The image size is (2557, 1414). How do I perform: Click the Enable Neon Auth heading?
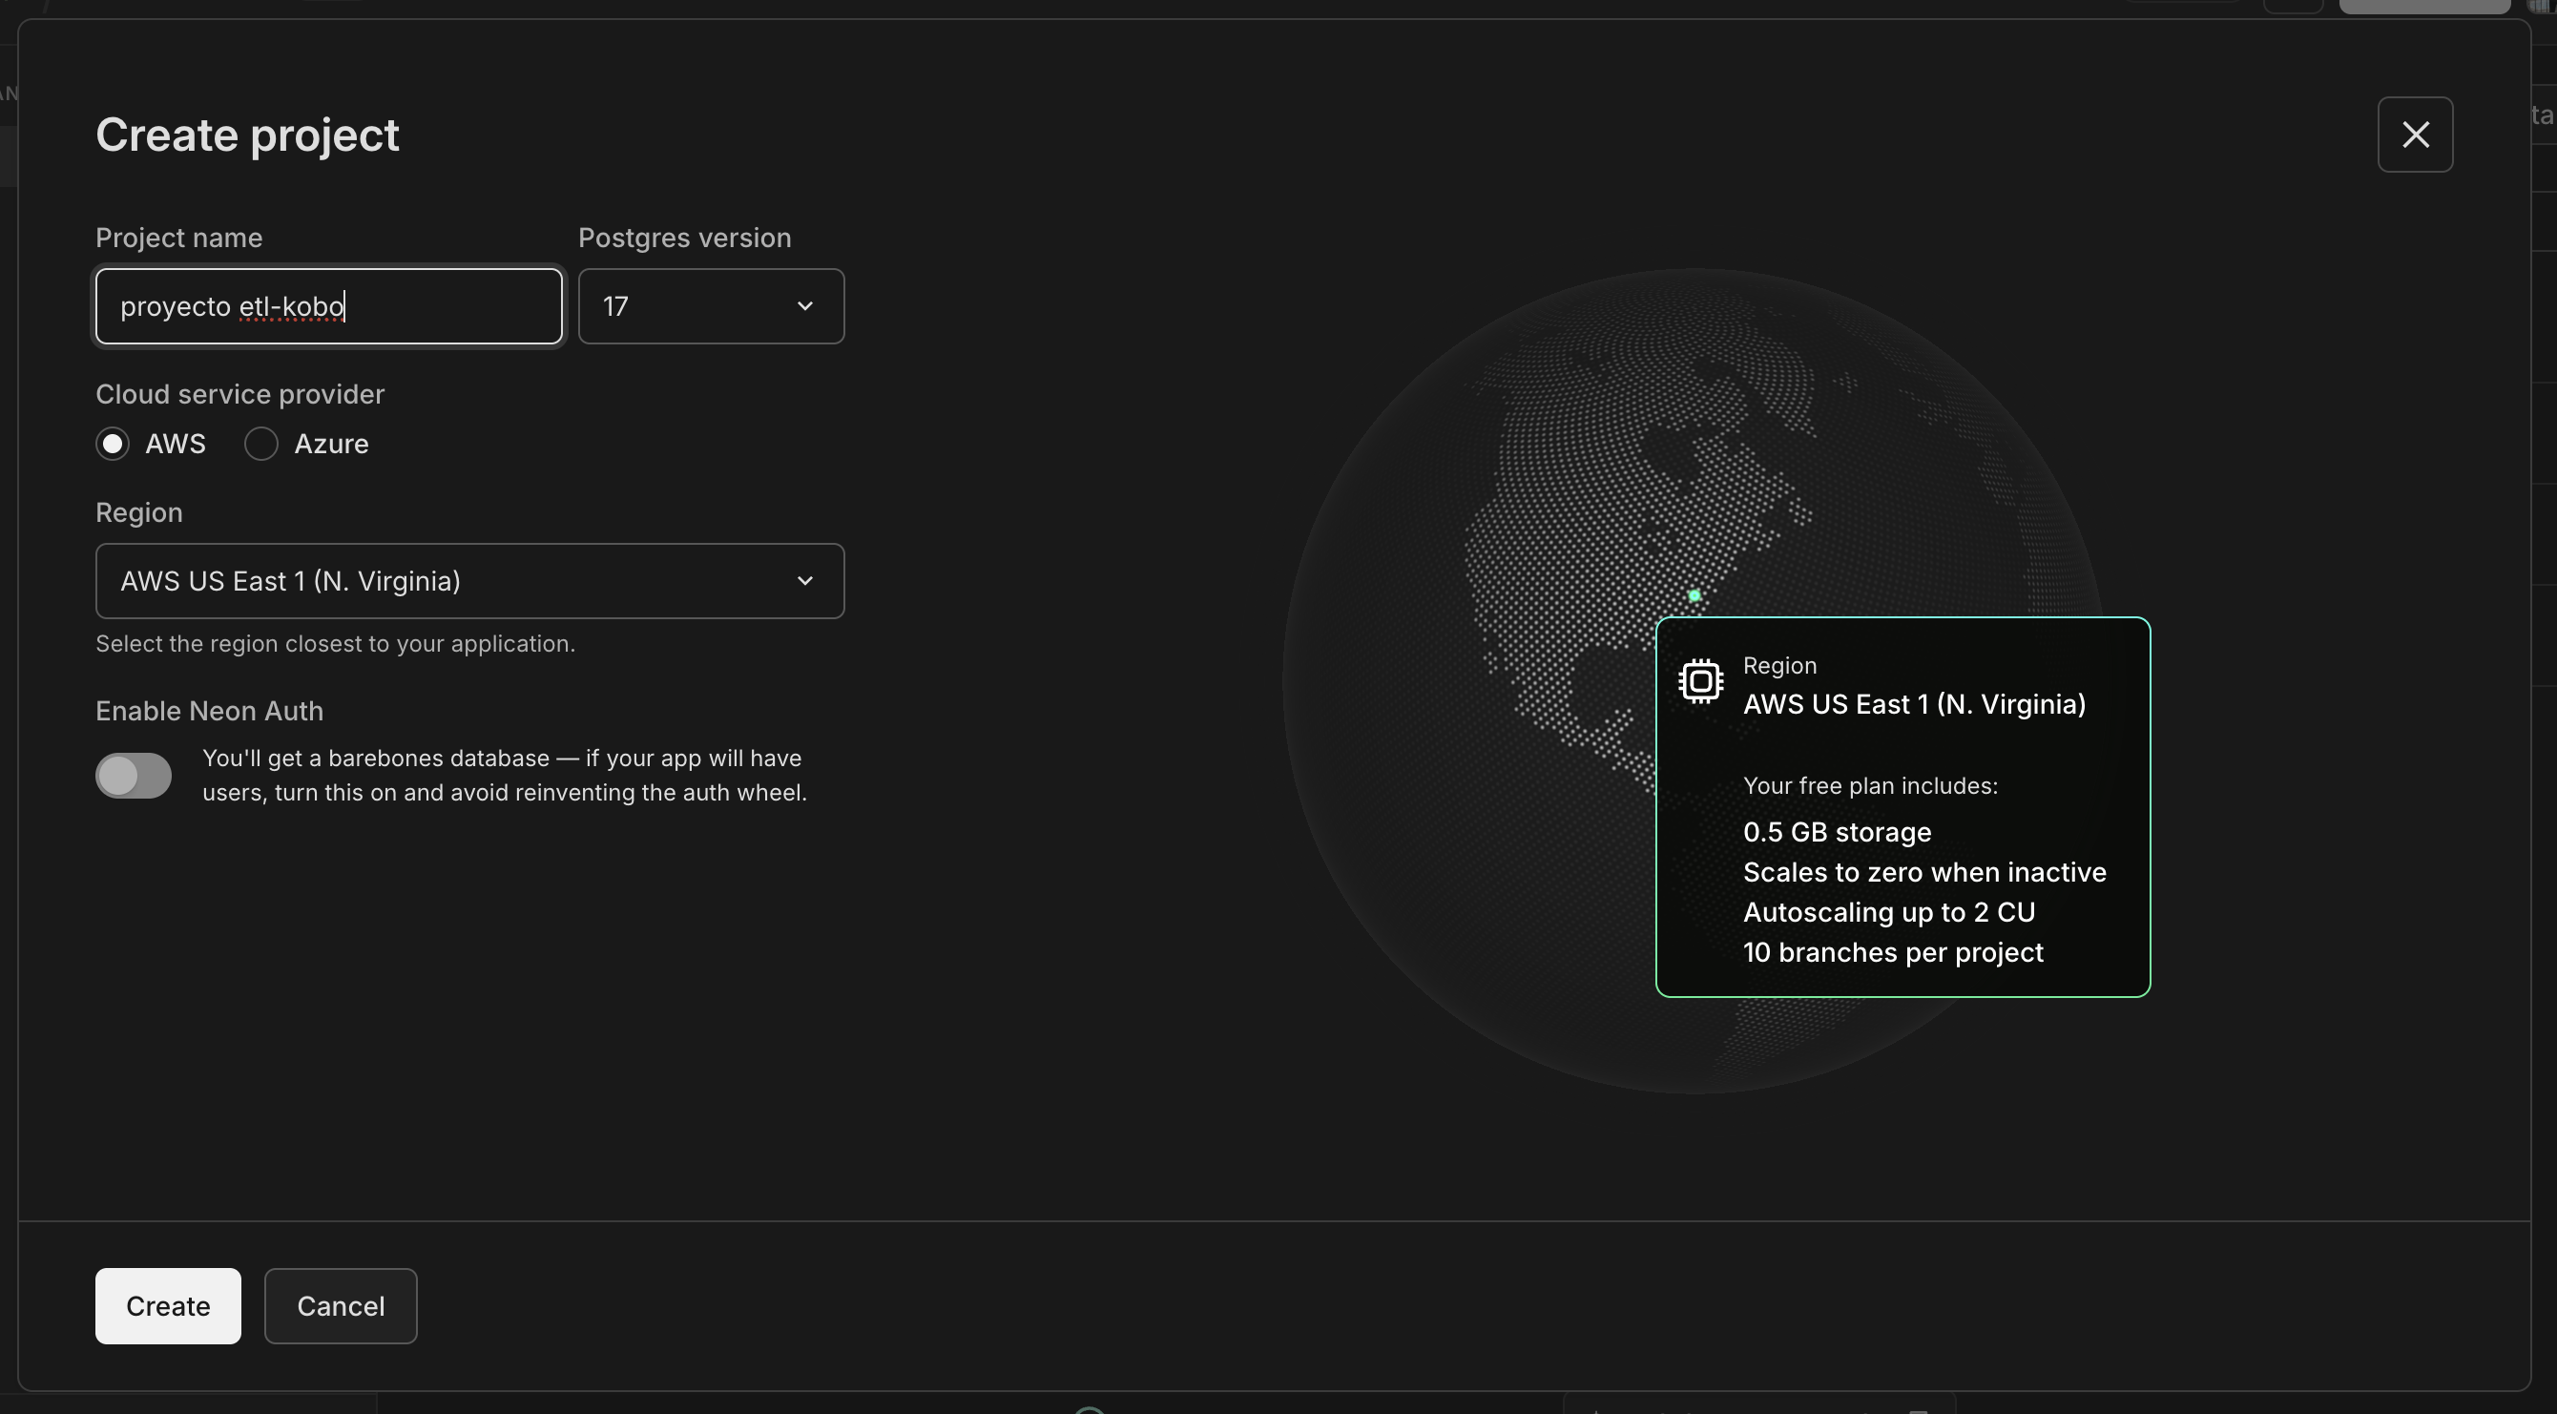(x=210, y=711)
